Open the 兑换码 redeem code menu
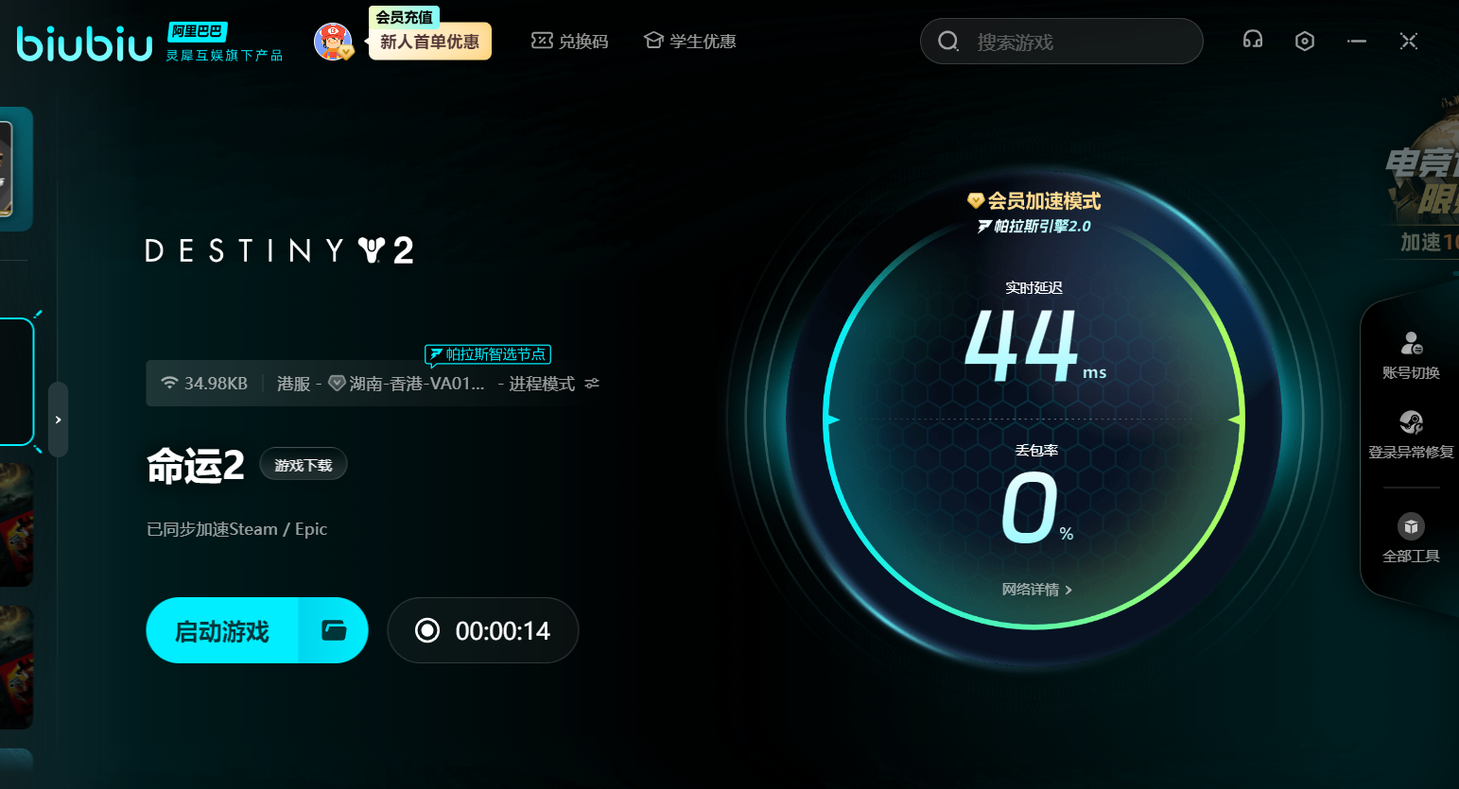This screenshot has height=789, width=1459. pos(570,41)
